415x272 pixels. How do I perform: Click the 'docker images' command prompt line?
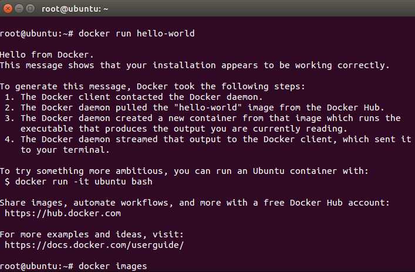73,266
